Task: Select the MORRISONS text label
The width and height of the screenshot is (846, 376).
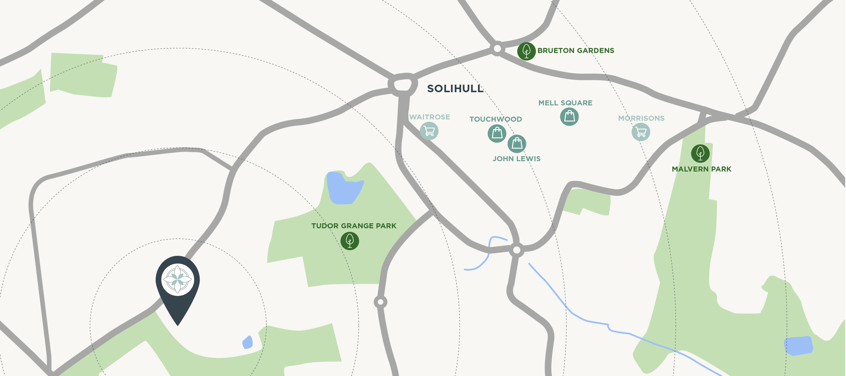Action: pos(641,118)
